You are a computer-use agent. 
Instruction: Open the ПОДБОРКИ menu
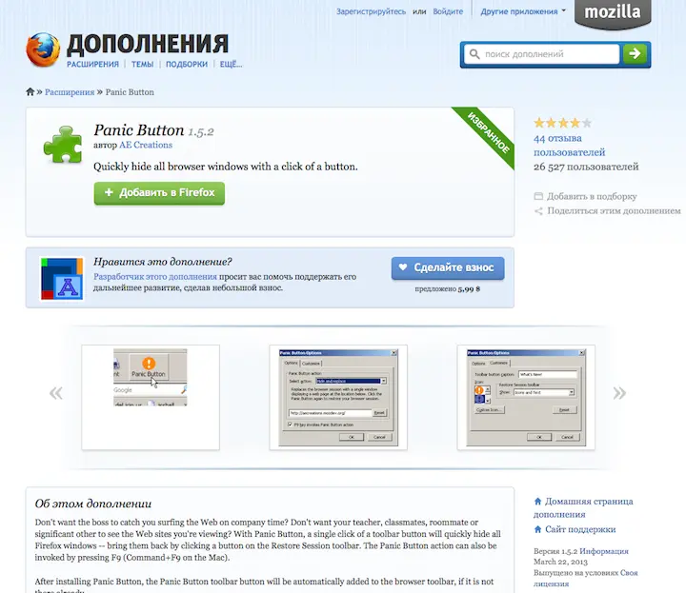pos(187,64)
